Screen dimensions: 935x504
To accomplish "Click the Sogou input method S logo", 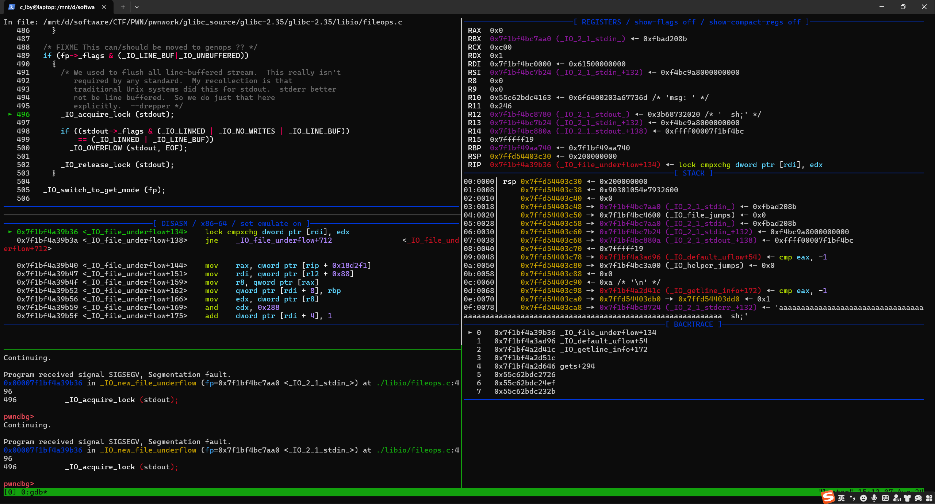I will pos(828,497).
